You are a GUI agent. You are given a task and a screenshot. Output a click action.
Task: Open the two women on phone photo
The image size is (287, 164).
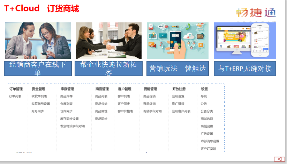(38, 41)
